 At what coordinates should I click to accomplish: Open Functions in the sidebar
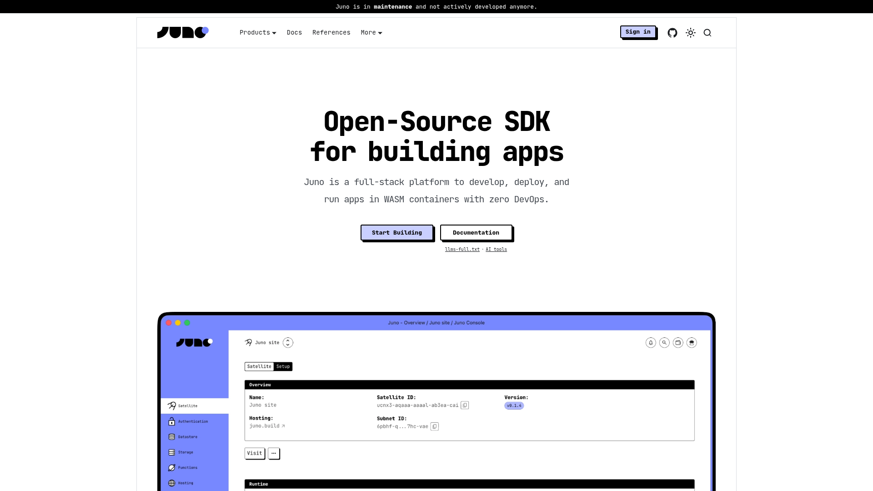pyautogui.click(x=195, y=467)
